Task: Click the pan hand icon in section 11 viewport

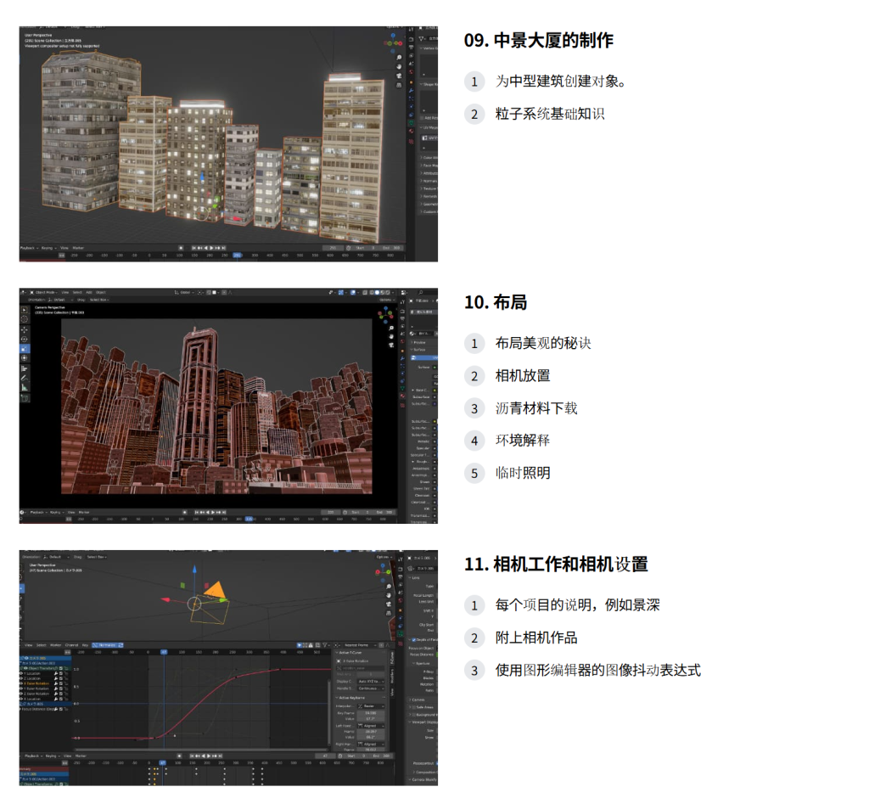Action: [x=389, y=594]
